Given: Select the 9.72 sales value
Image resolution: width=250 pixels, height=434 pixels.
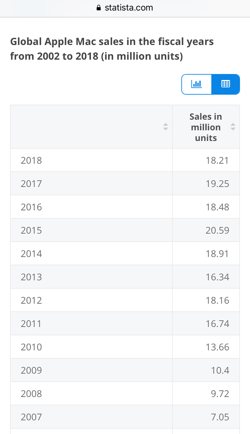Looking at the screenshot, I should click(220, 394).
